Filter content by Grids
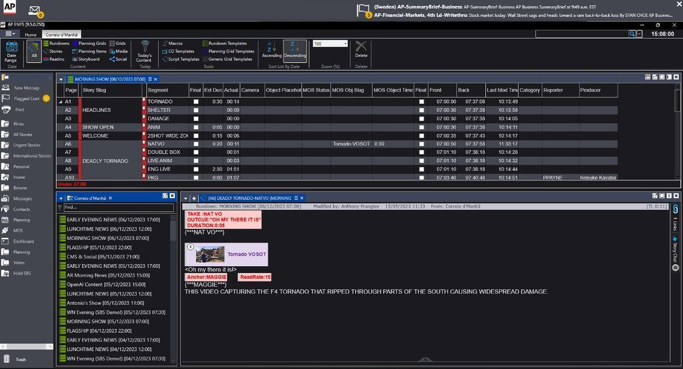 click(x=117, y=43)
